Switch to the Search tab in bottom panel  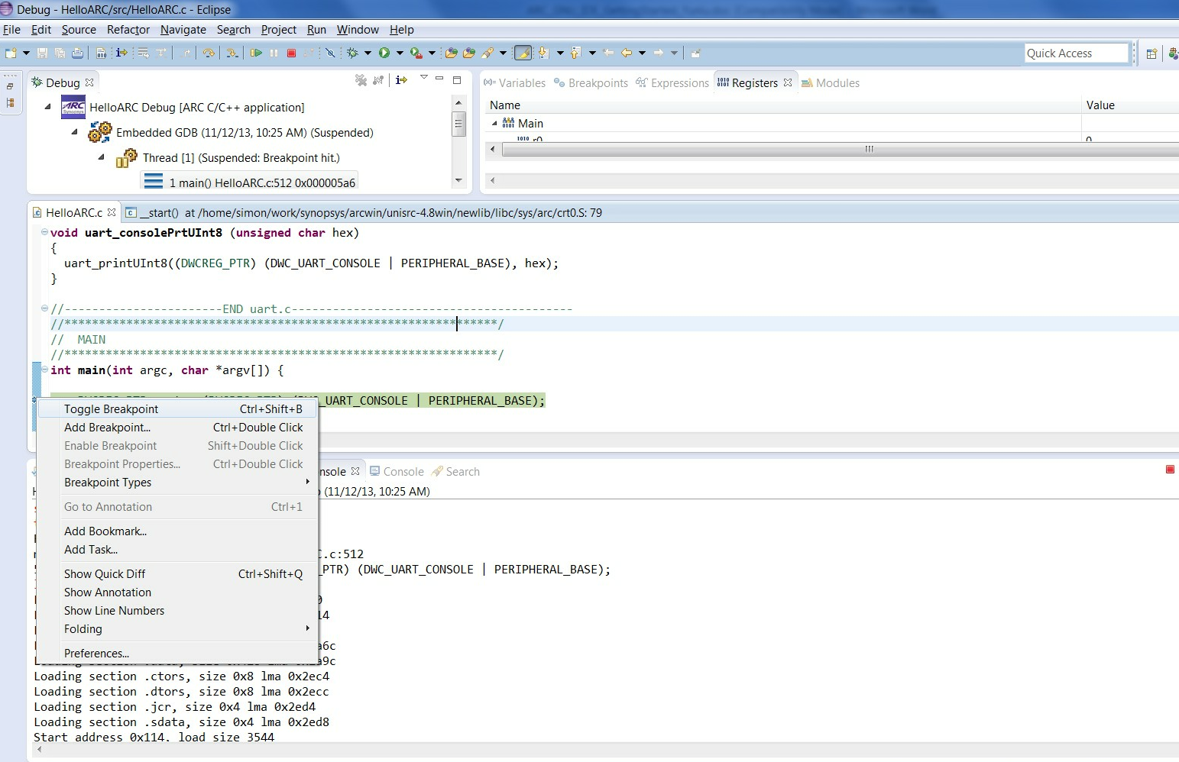click(x=455, y=471)
